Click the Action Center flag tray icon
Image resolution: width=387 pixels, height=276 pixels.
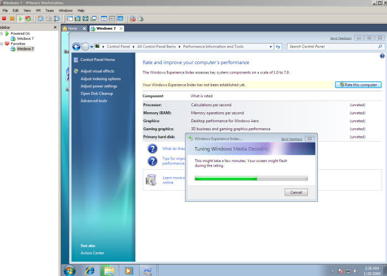[341, 271]
